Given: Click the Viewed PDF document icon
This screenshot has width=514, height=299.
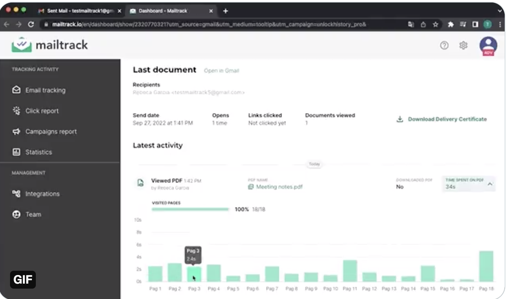Looking at the screenshot, I should [x=141, y=183].
